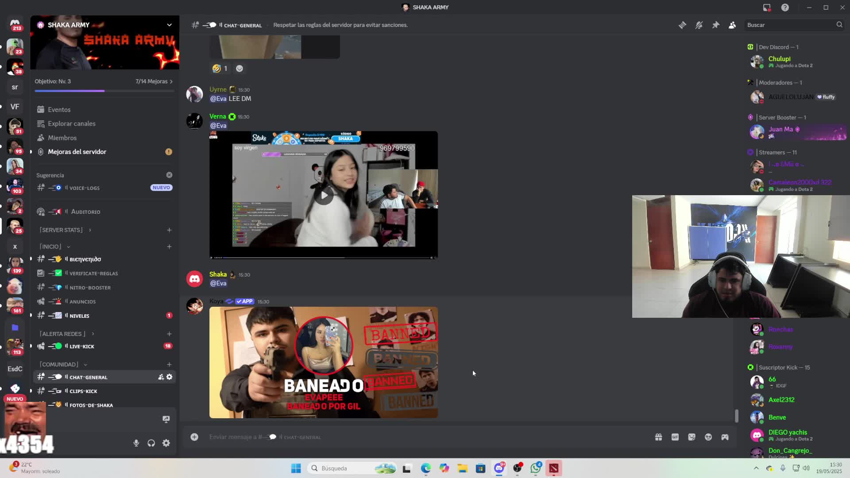
Task: Open the gift Nitro icon
Action: coord(659,437)
